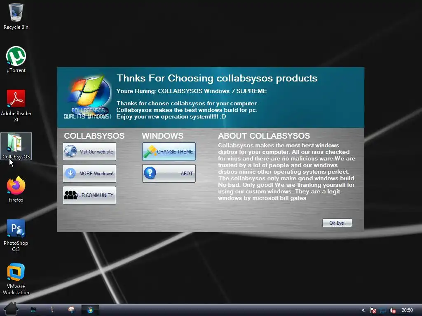
Task: Click the WINDOWS section heading
Action: click(162, 136)
